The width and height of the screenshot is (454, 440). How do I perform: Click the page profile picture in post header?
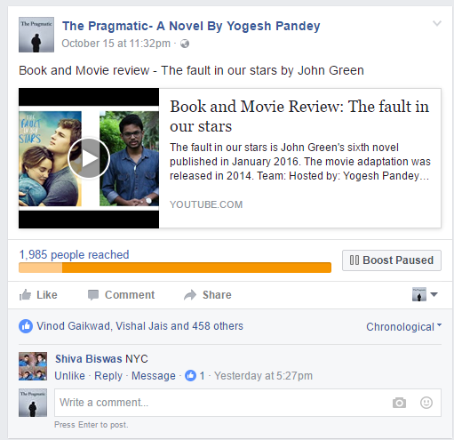tap(36, 35)
